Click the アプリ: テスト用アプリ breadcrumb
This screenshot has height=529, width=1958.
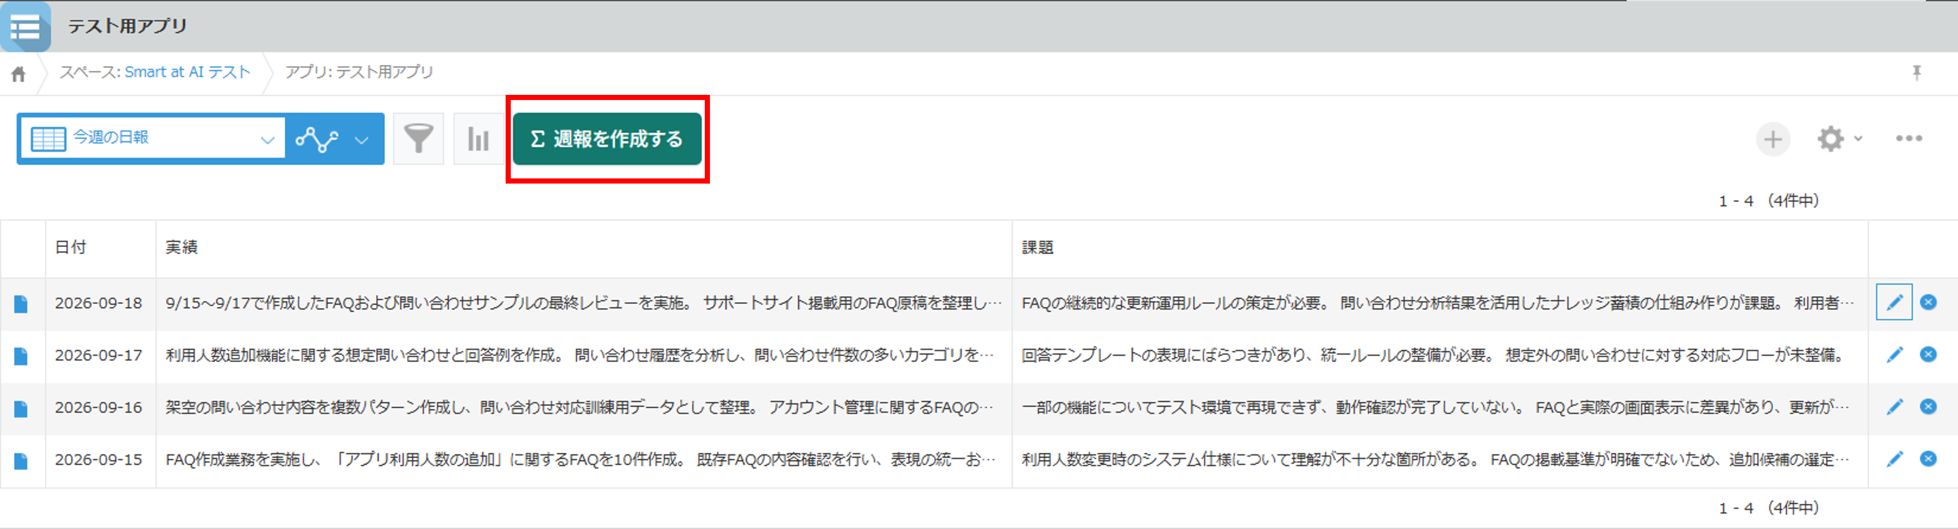359,72
